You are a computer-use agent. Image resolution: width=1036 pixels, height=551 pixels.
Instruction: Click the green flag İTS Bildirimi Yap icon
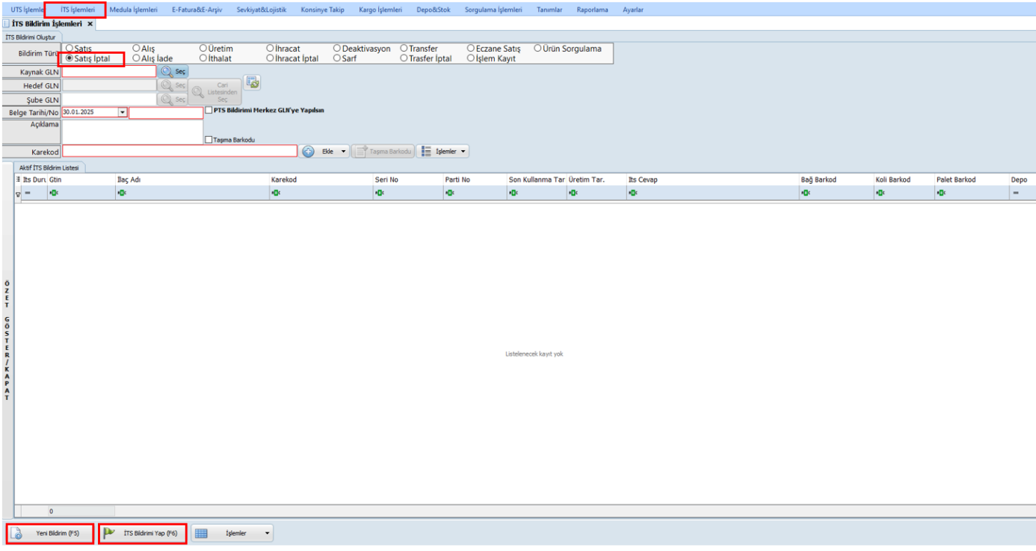pos(110,533)
